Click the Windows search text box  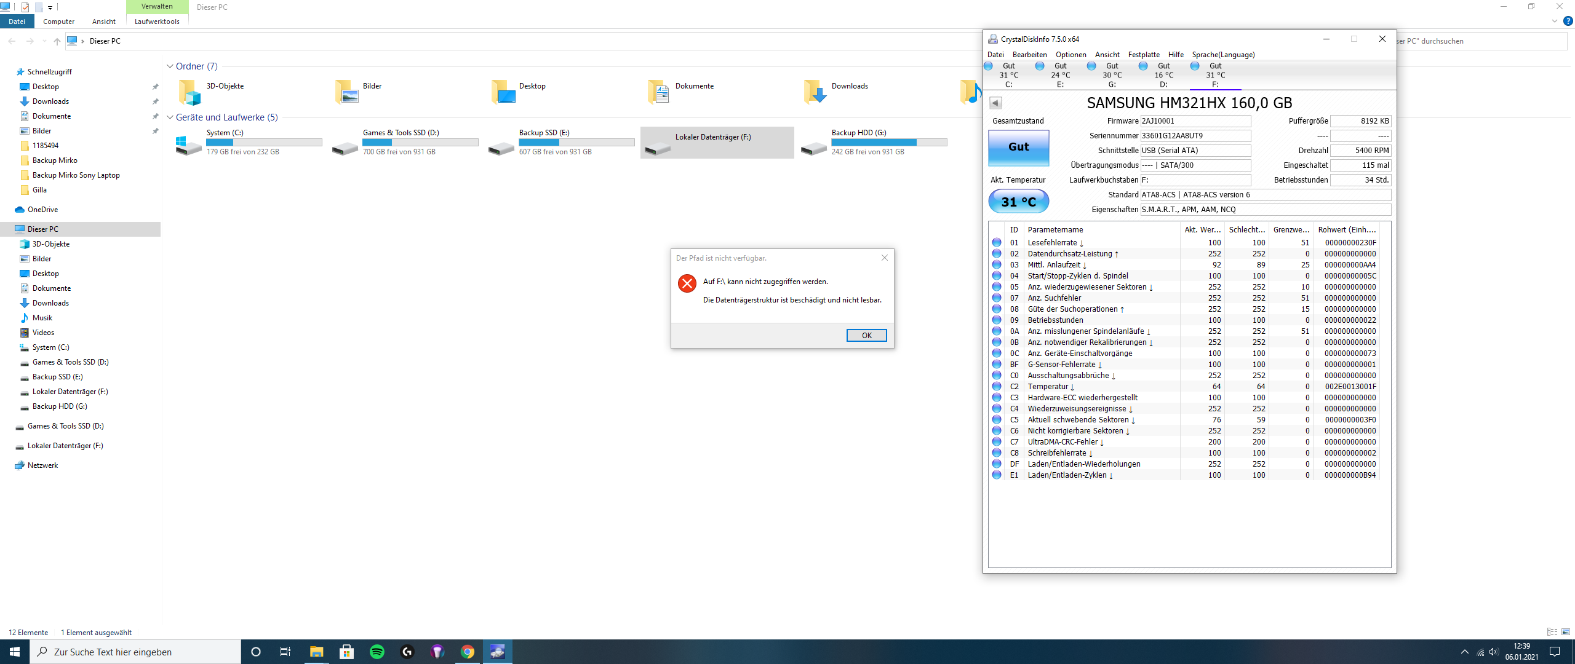[135, 652]
